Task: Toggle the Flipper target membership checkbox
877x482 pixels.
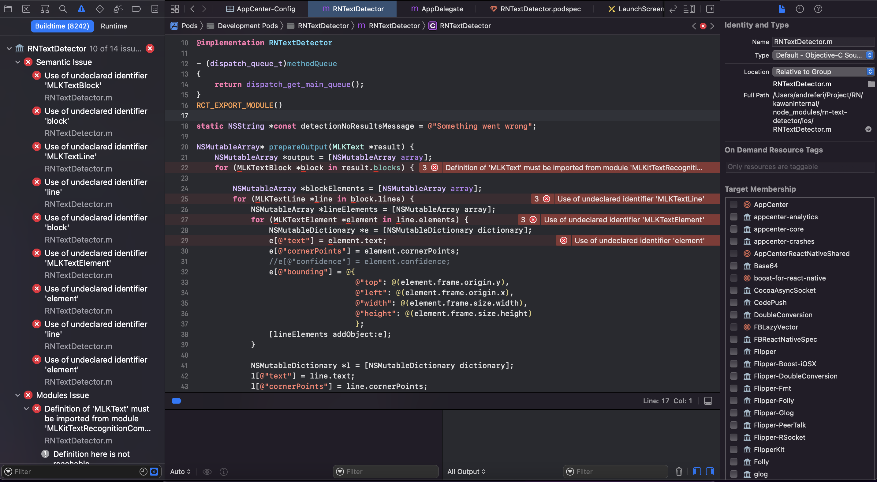Action: (734, 352)
